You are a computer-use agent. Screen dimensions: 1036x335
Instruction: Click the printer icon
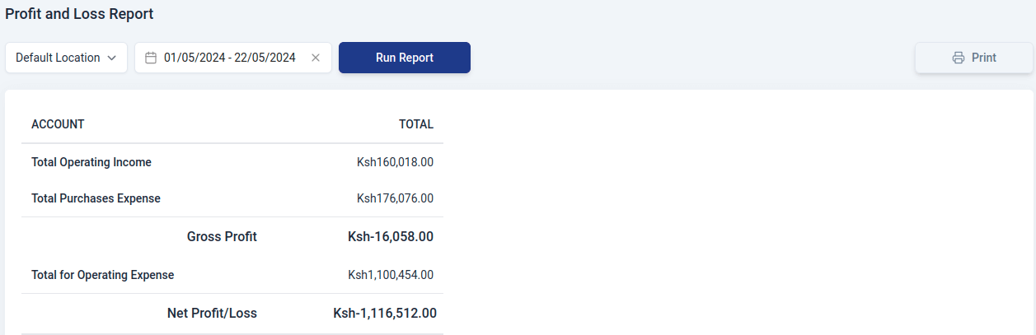[x=958, y=58]
